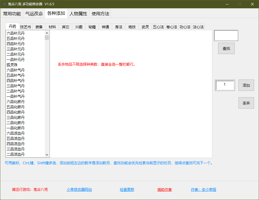Click the quantity input showing 1
Viewport: 259px width, 200px height.
[x=225, y=85]
